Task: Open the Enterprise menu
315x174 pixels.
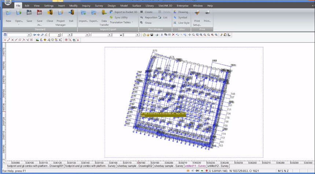Action: [183, 5]
